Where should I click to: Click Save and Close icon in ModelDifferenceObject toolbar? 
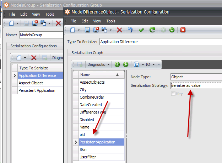pyautogui.click(x=96, y=30)
